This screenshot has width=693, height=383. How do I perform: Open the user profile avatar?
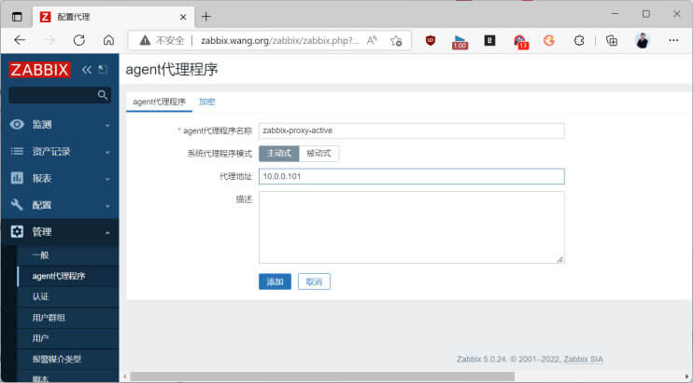pos(643,41)
